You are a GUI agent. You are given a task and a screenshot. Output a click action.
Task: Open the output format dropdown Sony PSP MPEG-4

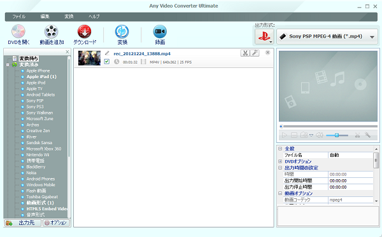click(x=327, y=37)
